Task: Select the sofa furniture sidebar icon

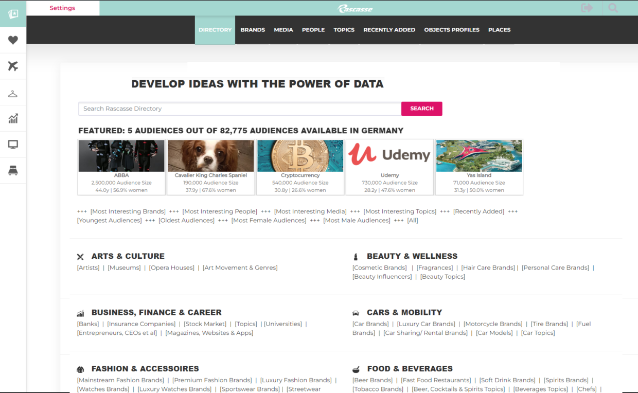Action: click(13, 170)
